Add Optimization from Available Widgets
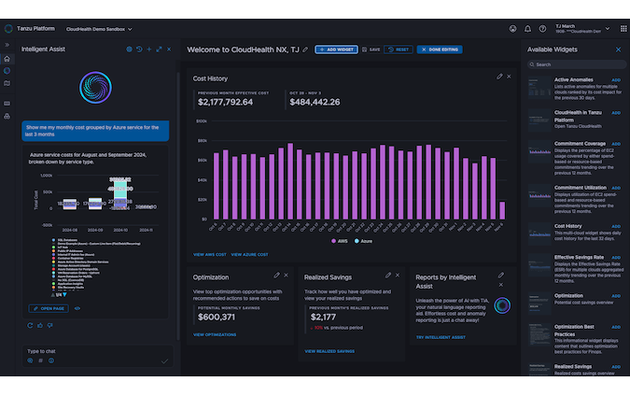The width and height of the screenshot is (630, 396). click(x=616, y=296)
